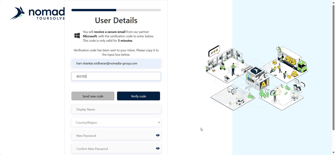The height and width of the screenshot is (155, 335).
Task: Click the Microsoft Windows logo icon
Action: click(x=77, y=36)
